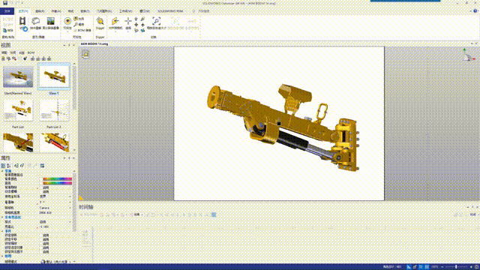Open the Camera dropdown in properties
Viewport: 480px width, 270px height.
pyautogui.click(x=55, y=208)
